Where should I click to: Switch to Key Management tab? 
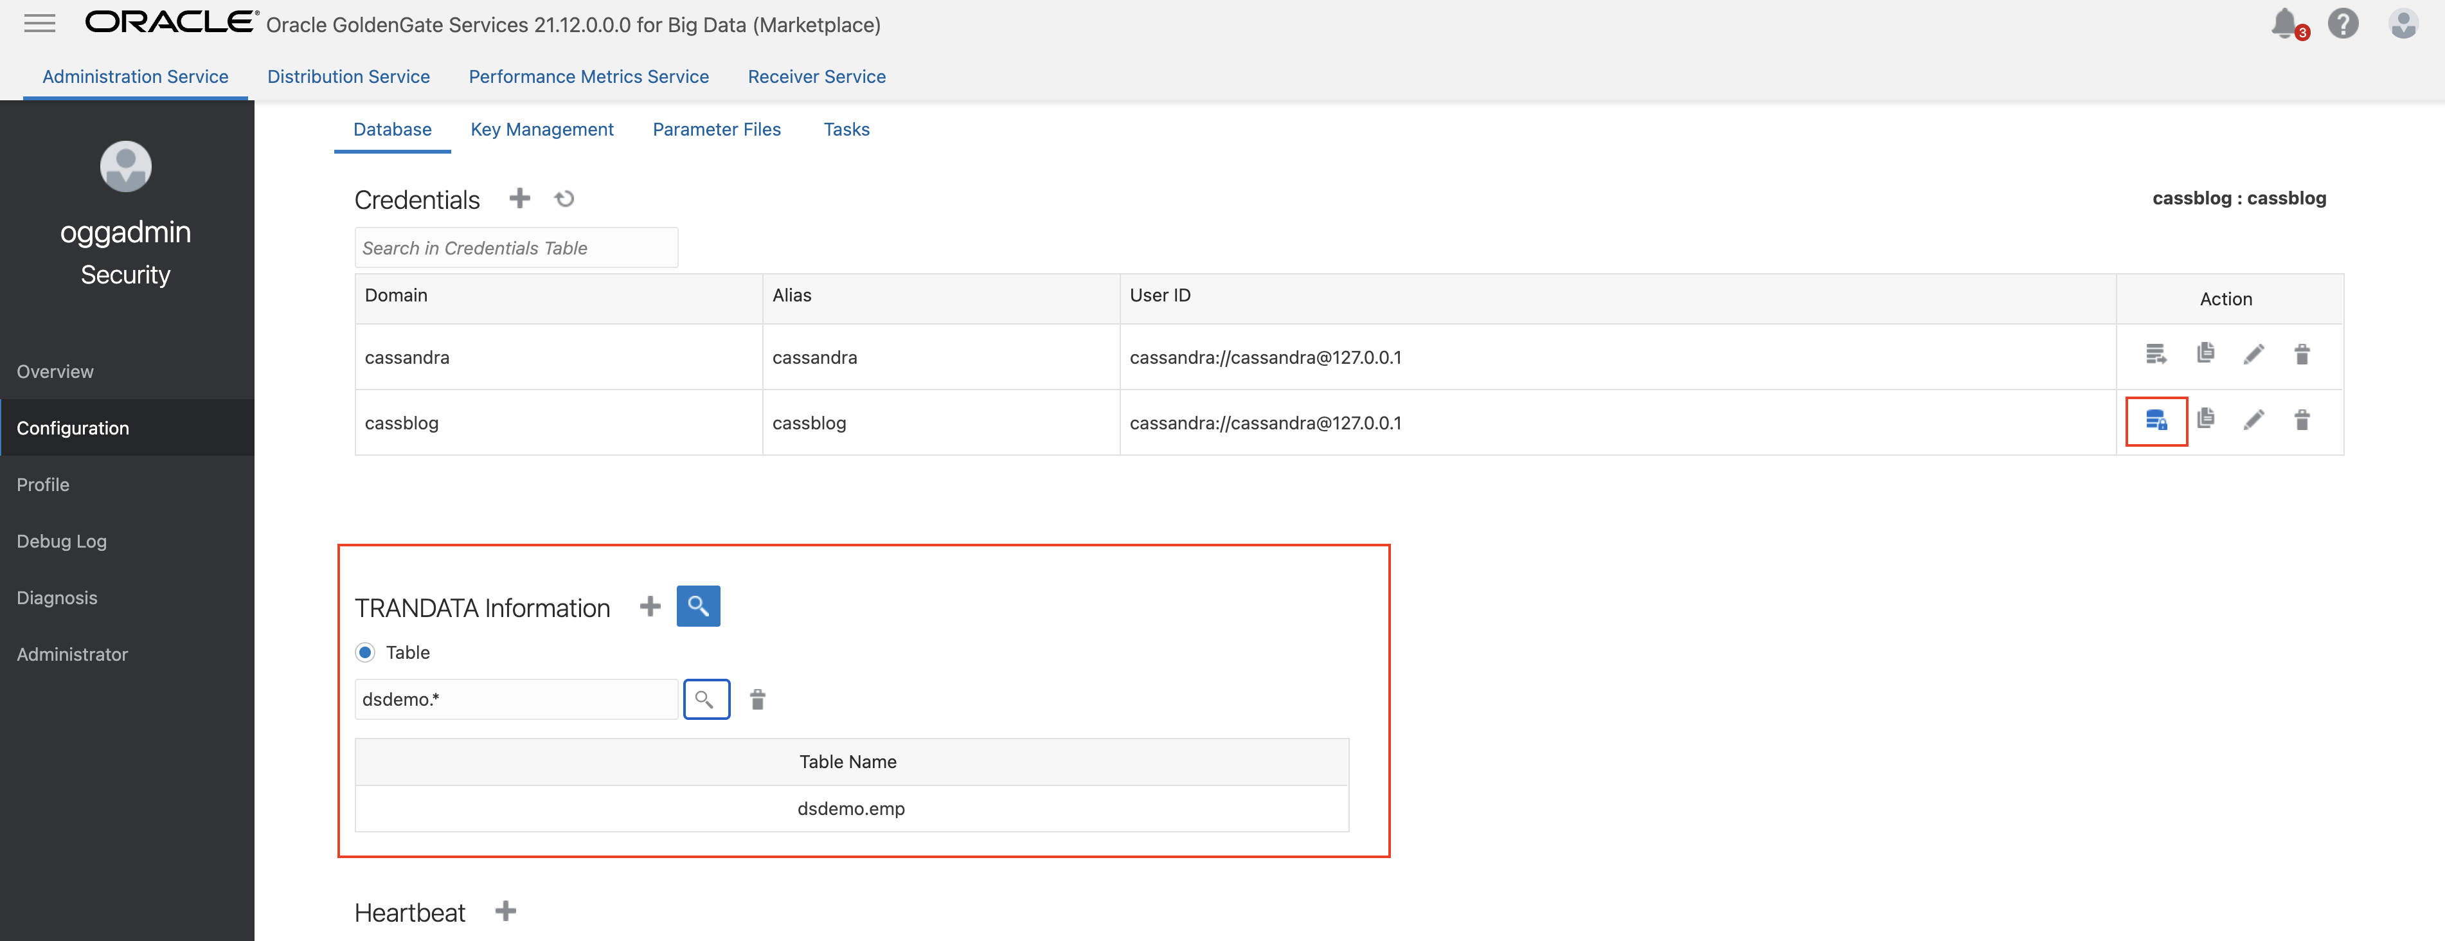coord(541,129)
